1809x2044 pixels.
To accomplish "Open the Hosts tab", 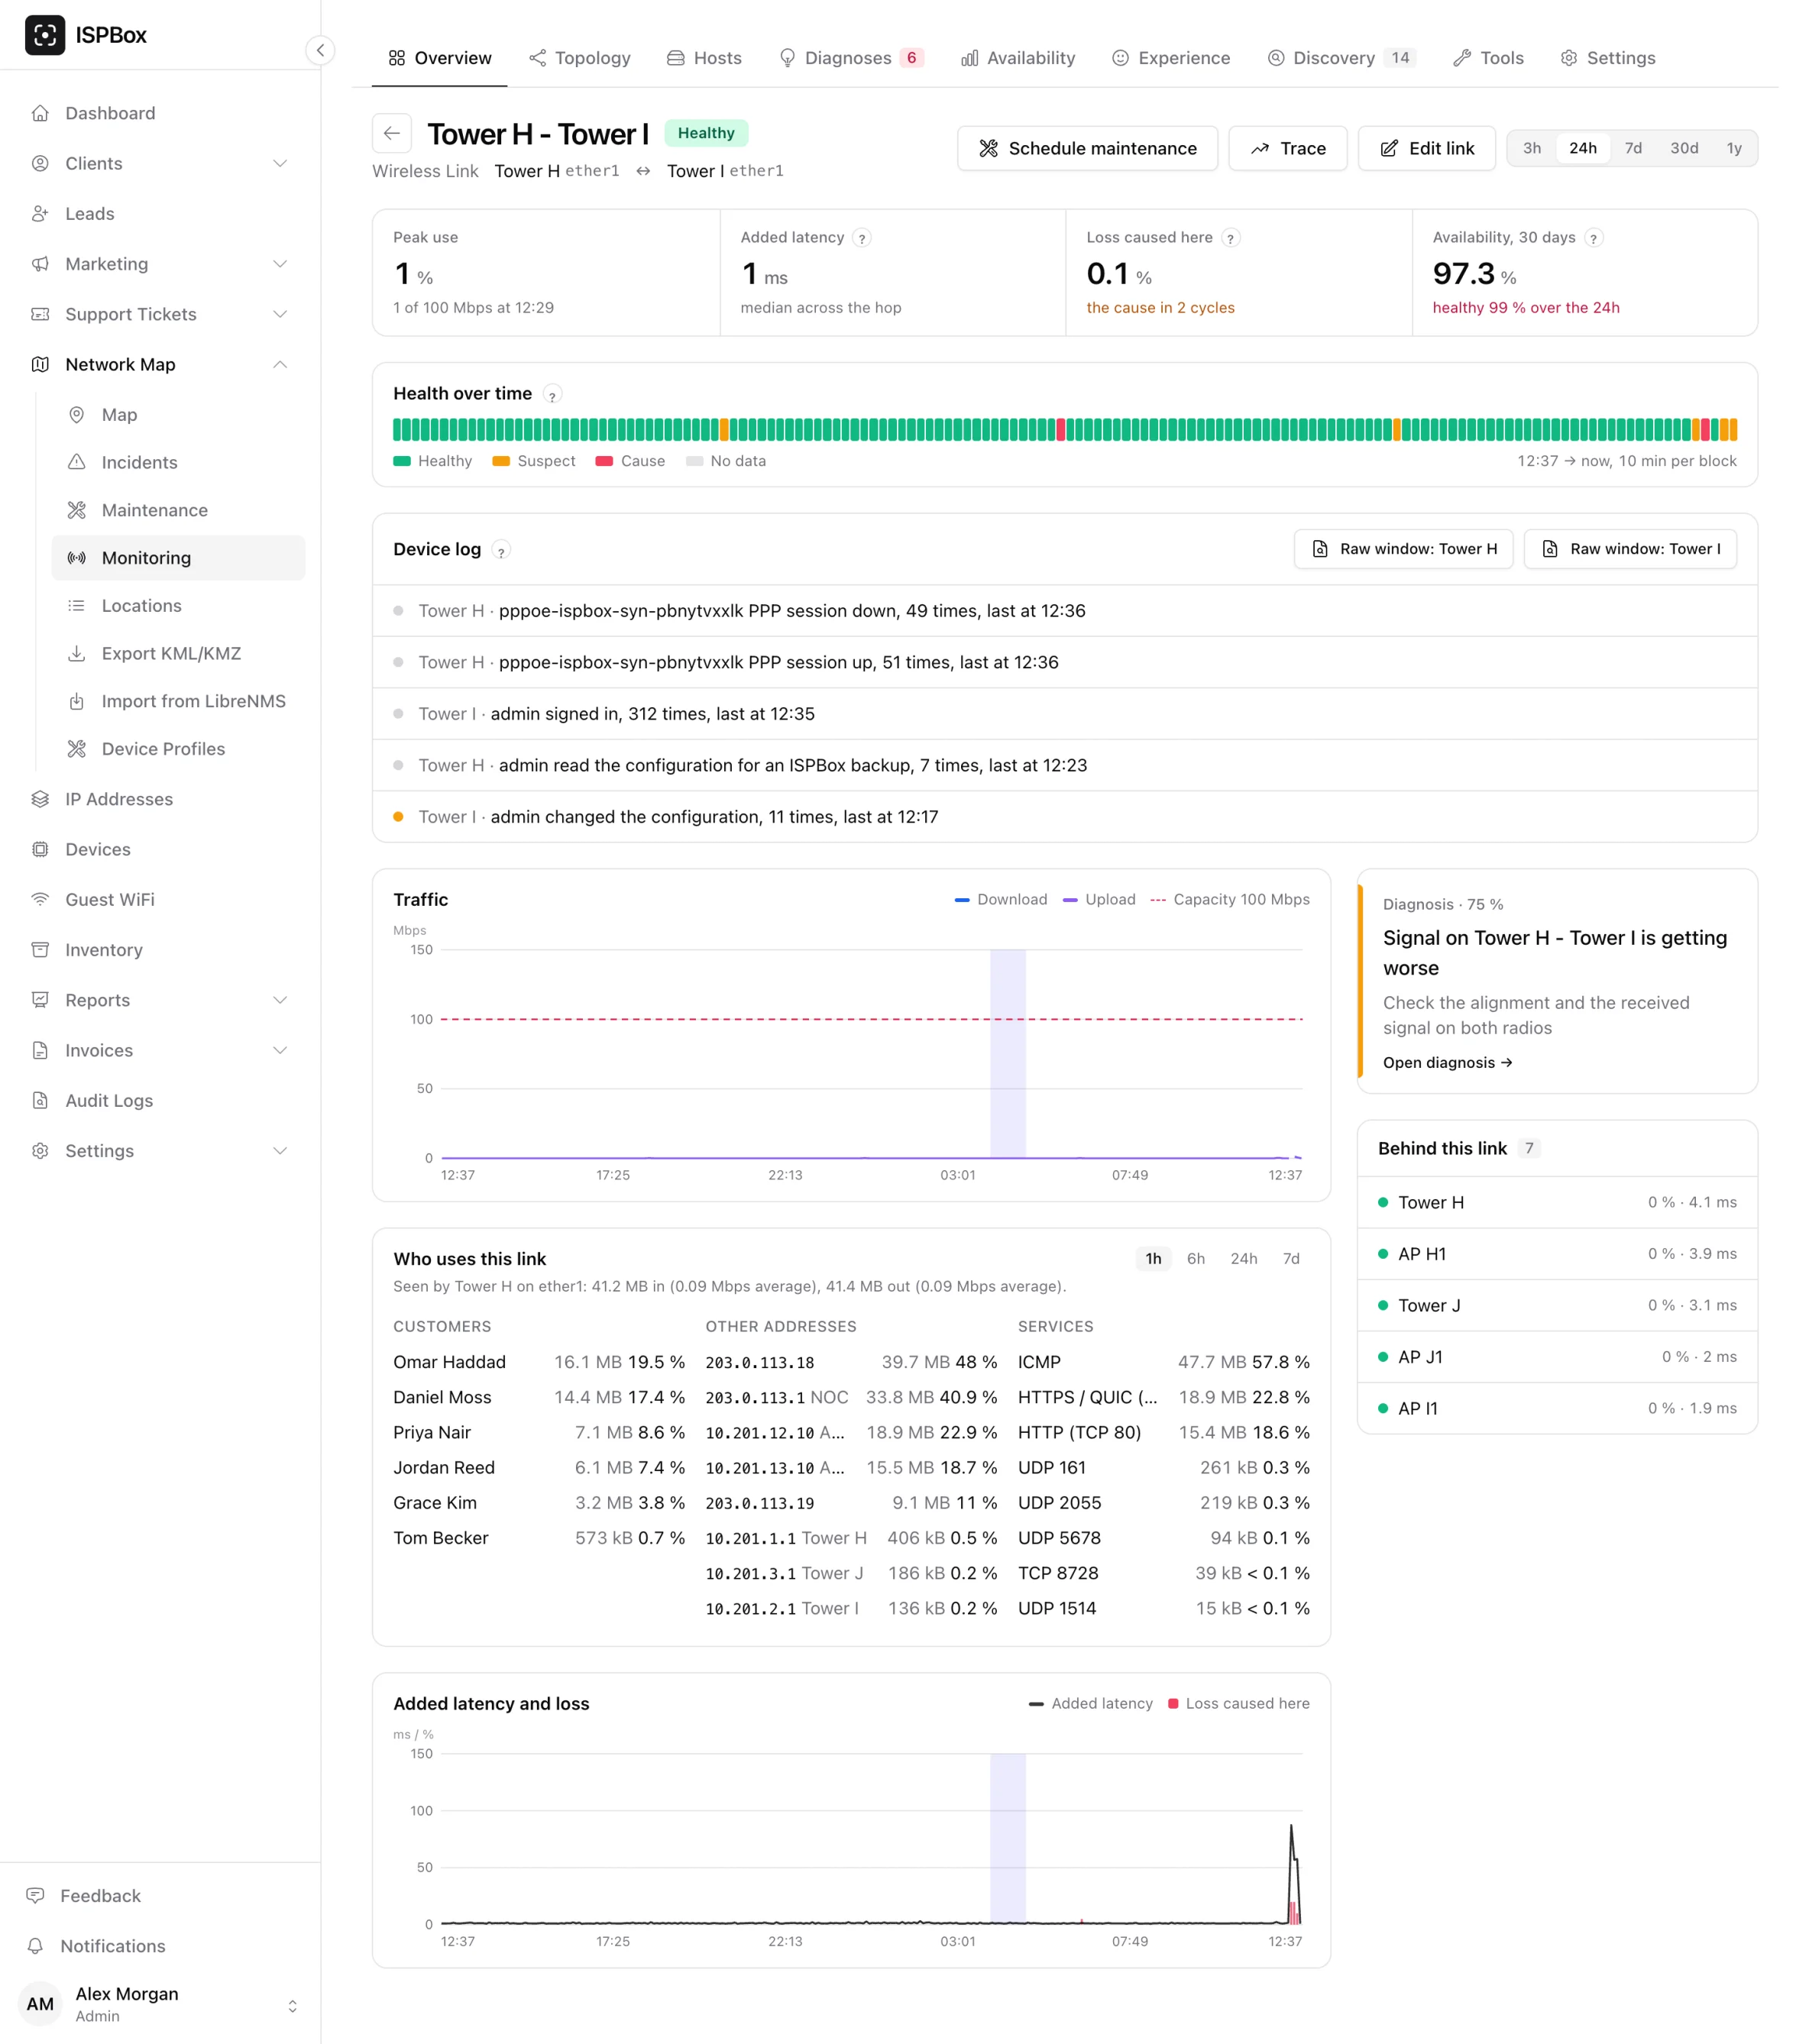I will pyautogui.click(x=704, y=58).
